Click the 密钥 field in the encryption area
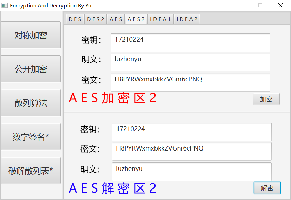 [x=190, y=42]
